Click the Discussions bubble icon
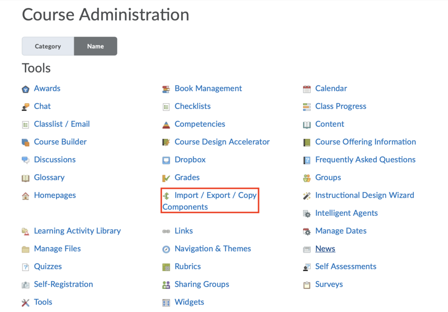Image resolution: width=448 pixels, height=312 pixels. point(25,160)
